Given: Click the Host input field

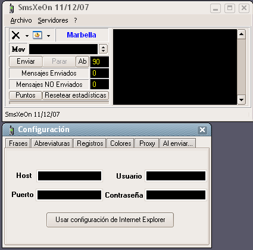Looking at the screenshot, I should pyautogui.click(x=70, y=176).
